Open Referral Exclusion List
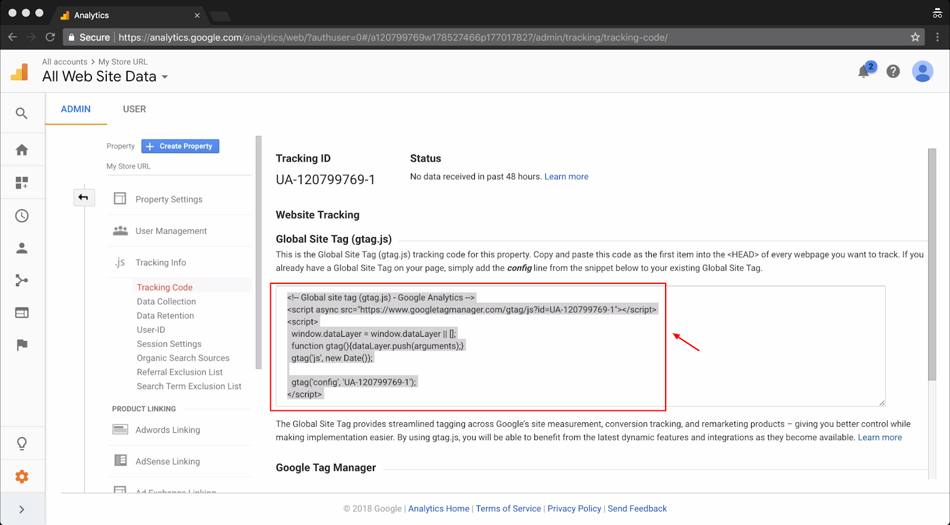950x525 pixels. [x=179, y=372]
